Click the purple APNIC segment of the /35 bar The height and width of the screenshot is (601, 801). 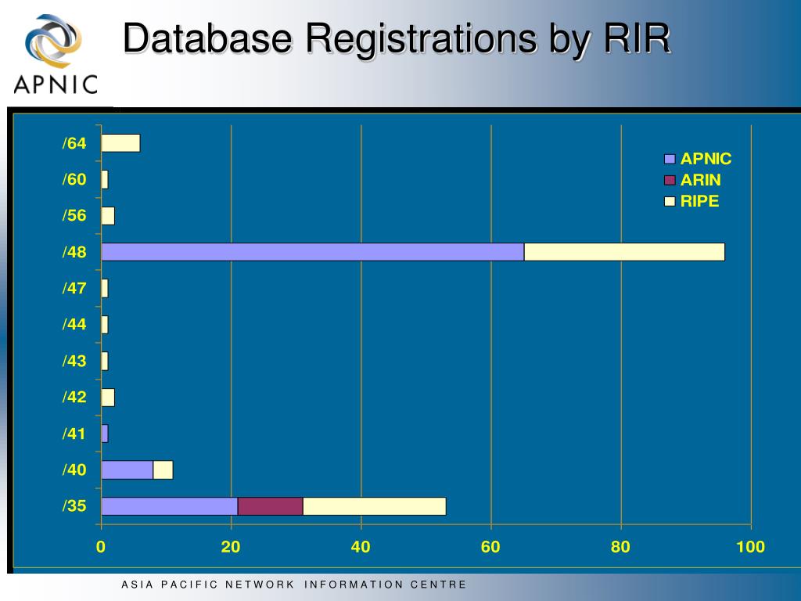point(170,506)
